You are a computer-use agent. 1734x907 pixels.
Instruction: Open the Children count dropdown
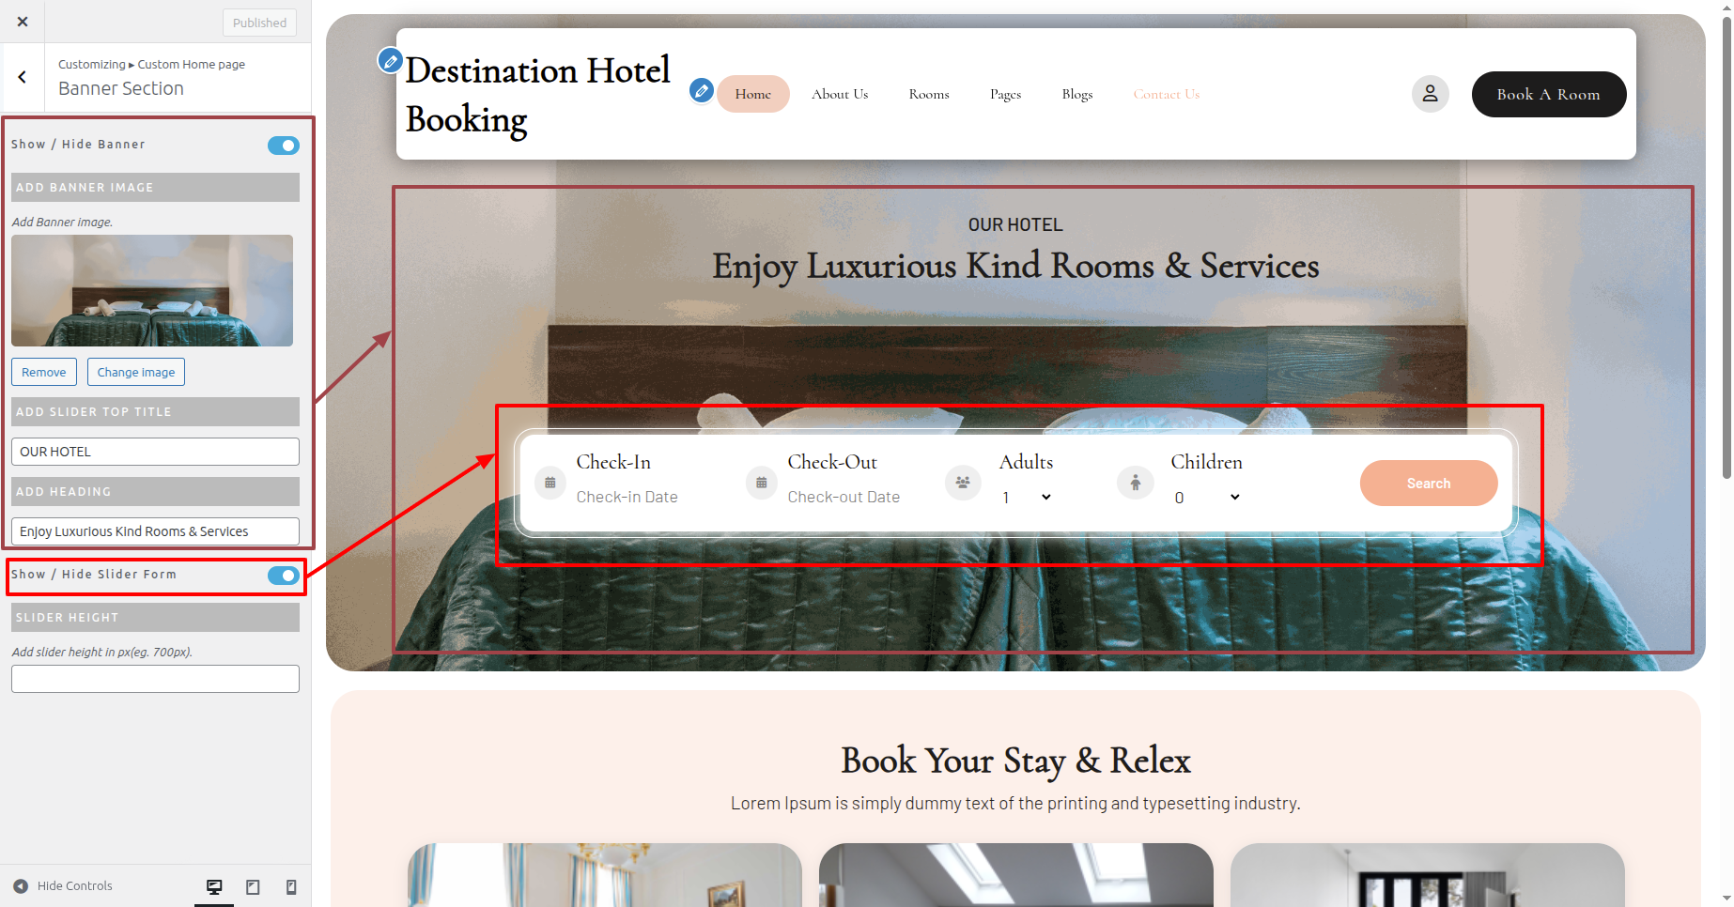1207,498
